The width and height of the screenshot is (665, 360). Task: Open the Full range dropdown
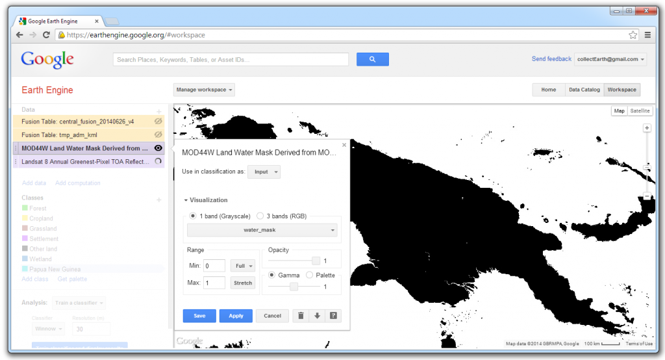tap(243, 266)
